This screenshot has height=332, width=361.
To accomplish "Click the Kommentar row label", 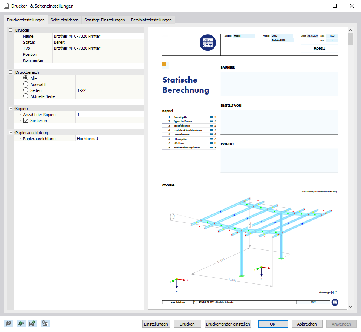I will pos(33,60).
